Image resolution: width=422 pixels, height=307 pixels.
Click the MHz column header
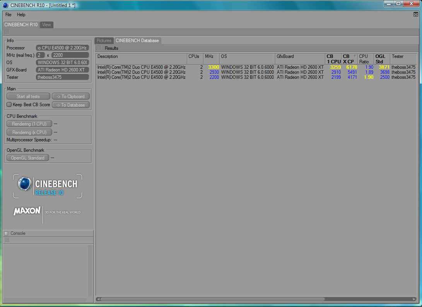pyautogui.click(x=211, y=59)
